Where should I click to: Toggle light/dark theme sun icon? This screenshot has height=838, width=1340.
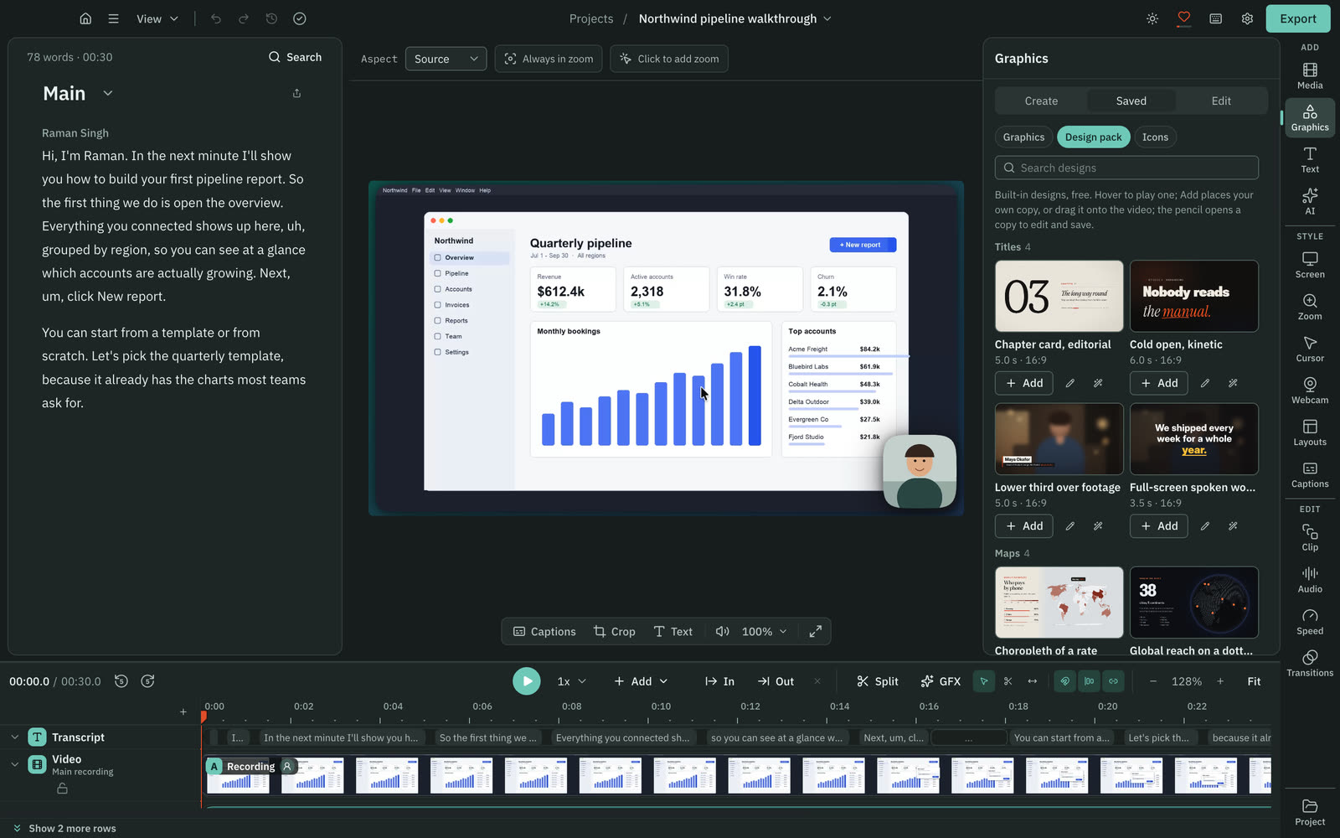point(1152,18)
